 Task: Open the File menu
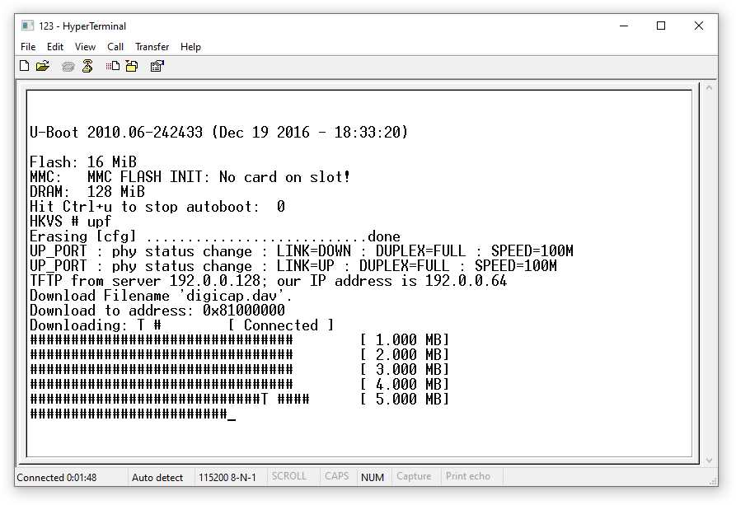click(28, 47)
